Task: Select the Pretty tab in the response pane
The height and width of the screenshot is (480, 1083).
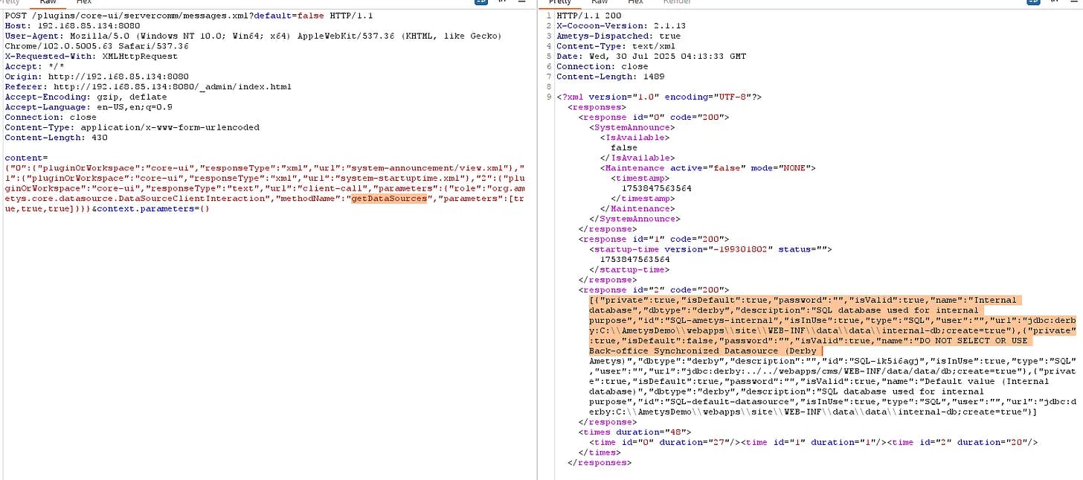Action: click(559, 2)
